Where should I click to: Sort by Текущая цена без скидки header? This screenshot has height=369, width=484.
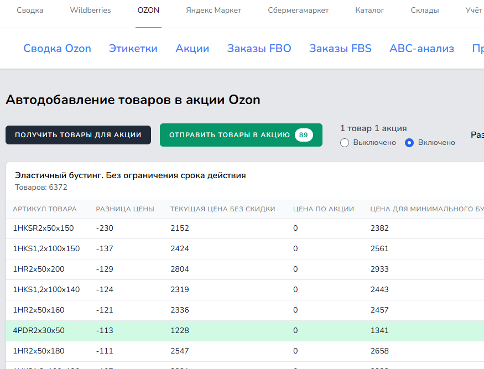point(222,209)
